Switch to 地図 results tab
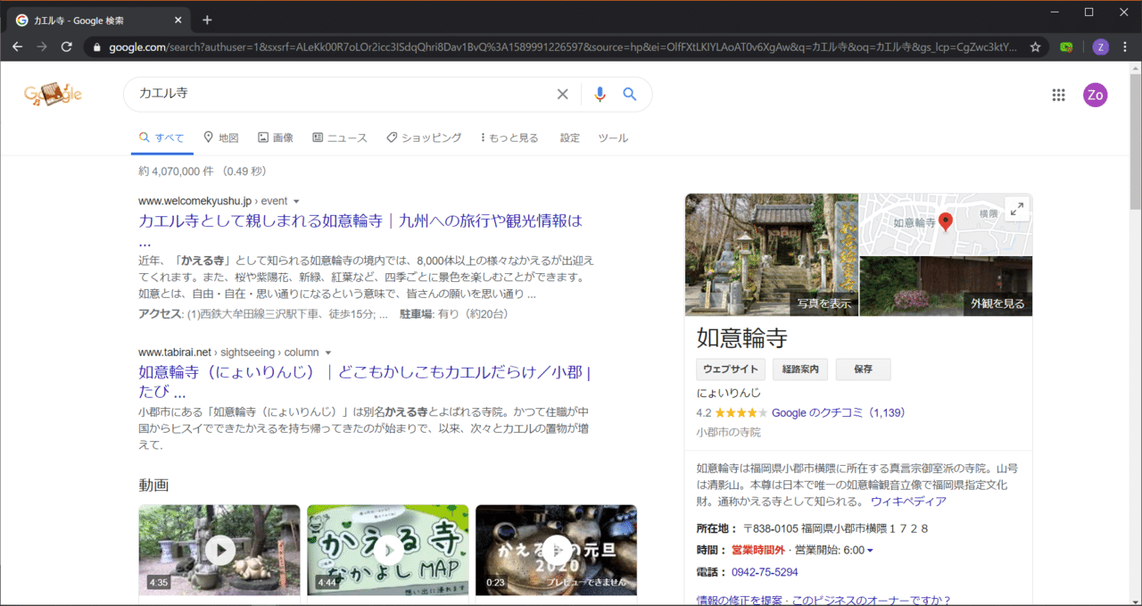1142x606 pixels. pos(221,137)
